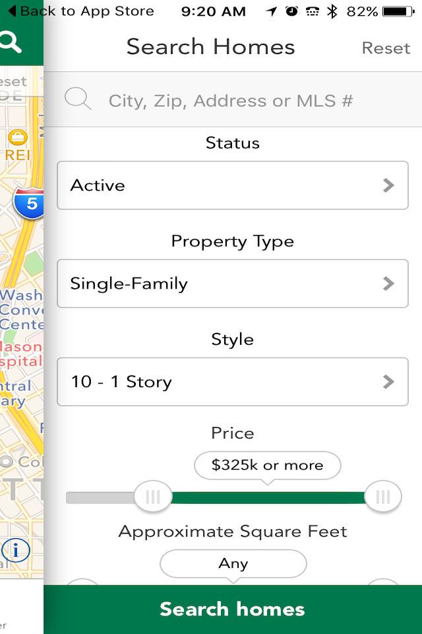This screenshot has width=422, height=634.
Task: Tap the Bluetooth icon in status bar
Action: tap(332, 11)
